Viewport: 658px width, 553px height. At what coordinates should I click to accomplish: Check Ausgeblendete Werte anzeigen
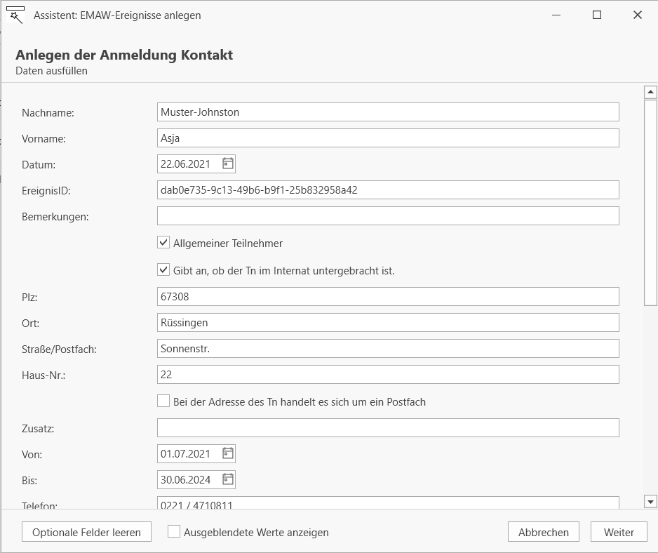tap(174, 531)
